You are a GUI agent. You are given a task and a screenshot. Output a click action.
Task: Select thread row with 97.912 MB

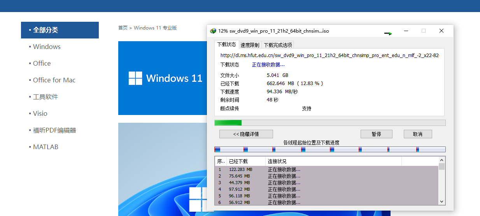click(326, 189)
